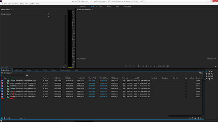
Task: Select the Hand tool
Action: [209, 79]
